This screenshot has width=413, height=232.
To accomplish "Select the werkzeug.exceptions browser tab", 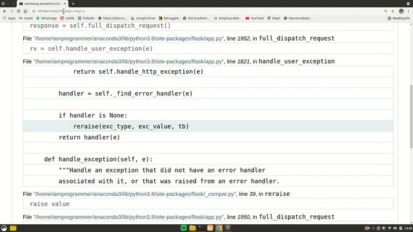I will [43, 4].
